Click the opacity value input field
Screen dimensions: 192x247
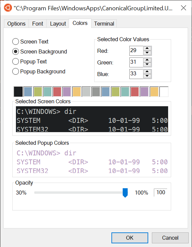point(160,192)
